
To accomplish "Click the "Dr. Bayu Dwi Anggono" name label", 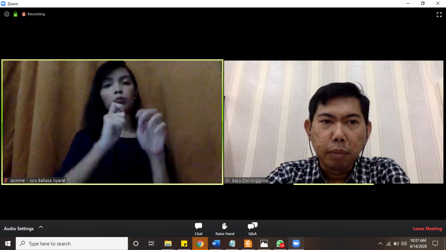I will (x=247, y=181).
